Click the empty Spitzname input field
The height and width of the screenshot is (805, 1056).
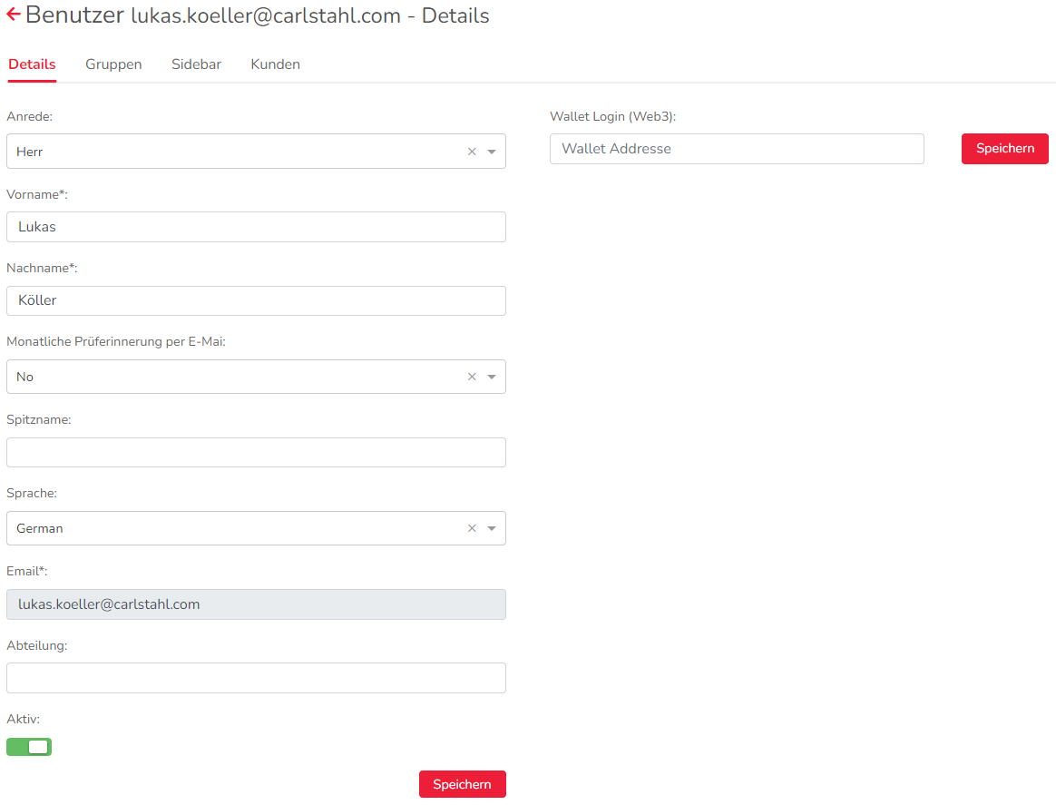click(256, 452)
